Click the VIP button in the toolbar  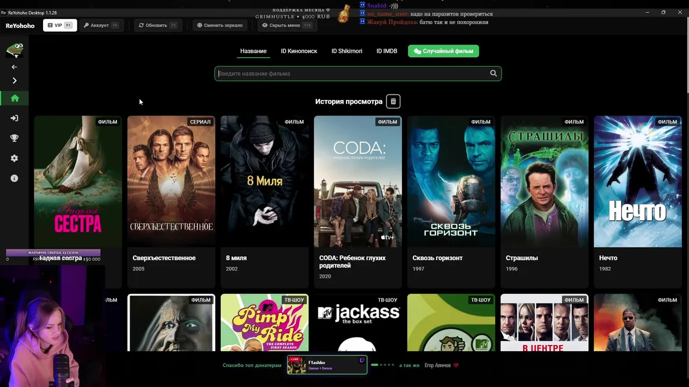[60, 25]
